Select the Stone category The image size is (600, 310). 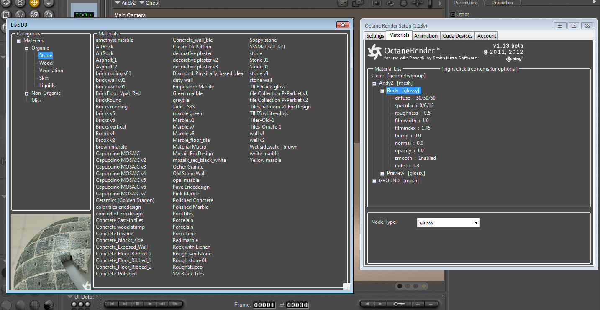(x=46, y=55)
